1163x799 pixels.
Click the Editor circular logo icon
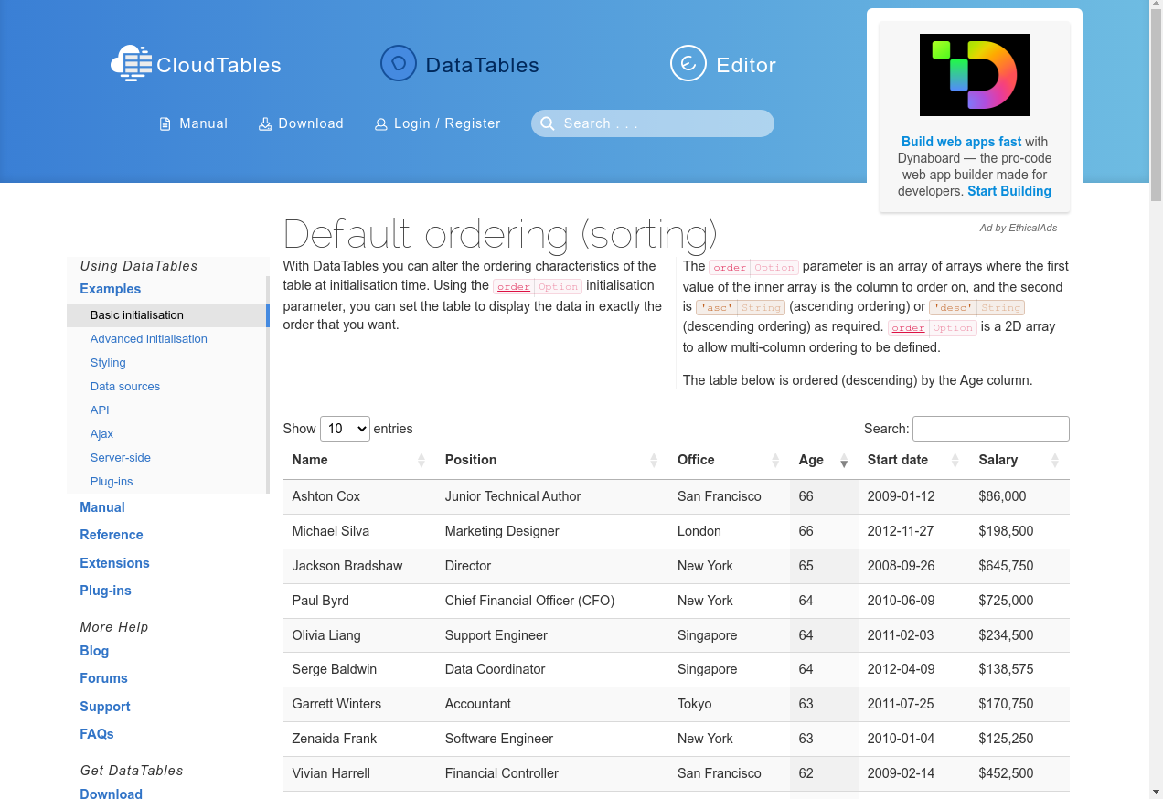(688, 64)
